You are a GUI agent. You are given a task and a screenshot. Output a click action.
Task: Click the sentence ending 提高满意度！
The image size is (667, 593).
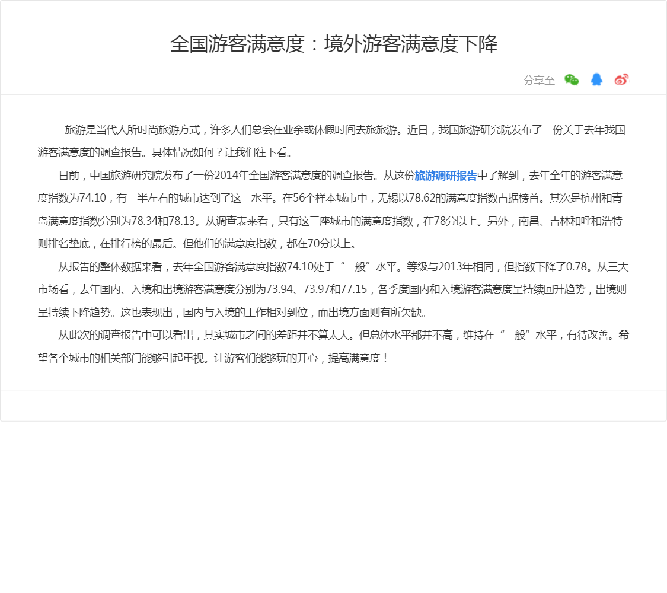301,358
